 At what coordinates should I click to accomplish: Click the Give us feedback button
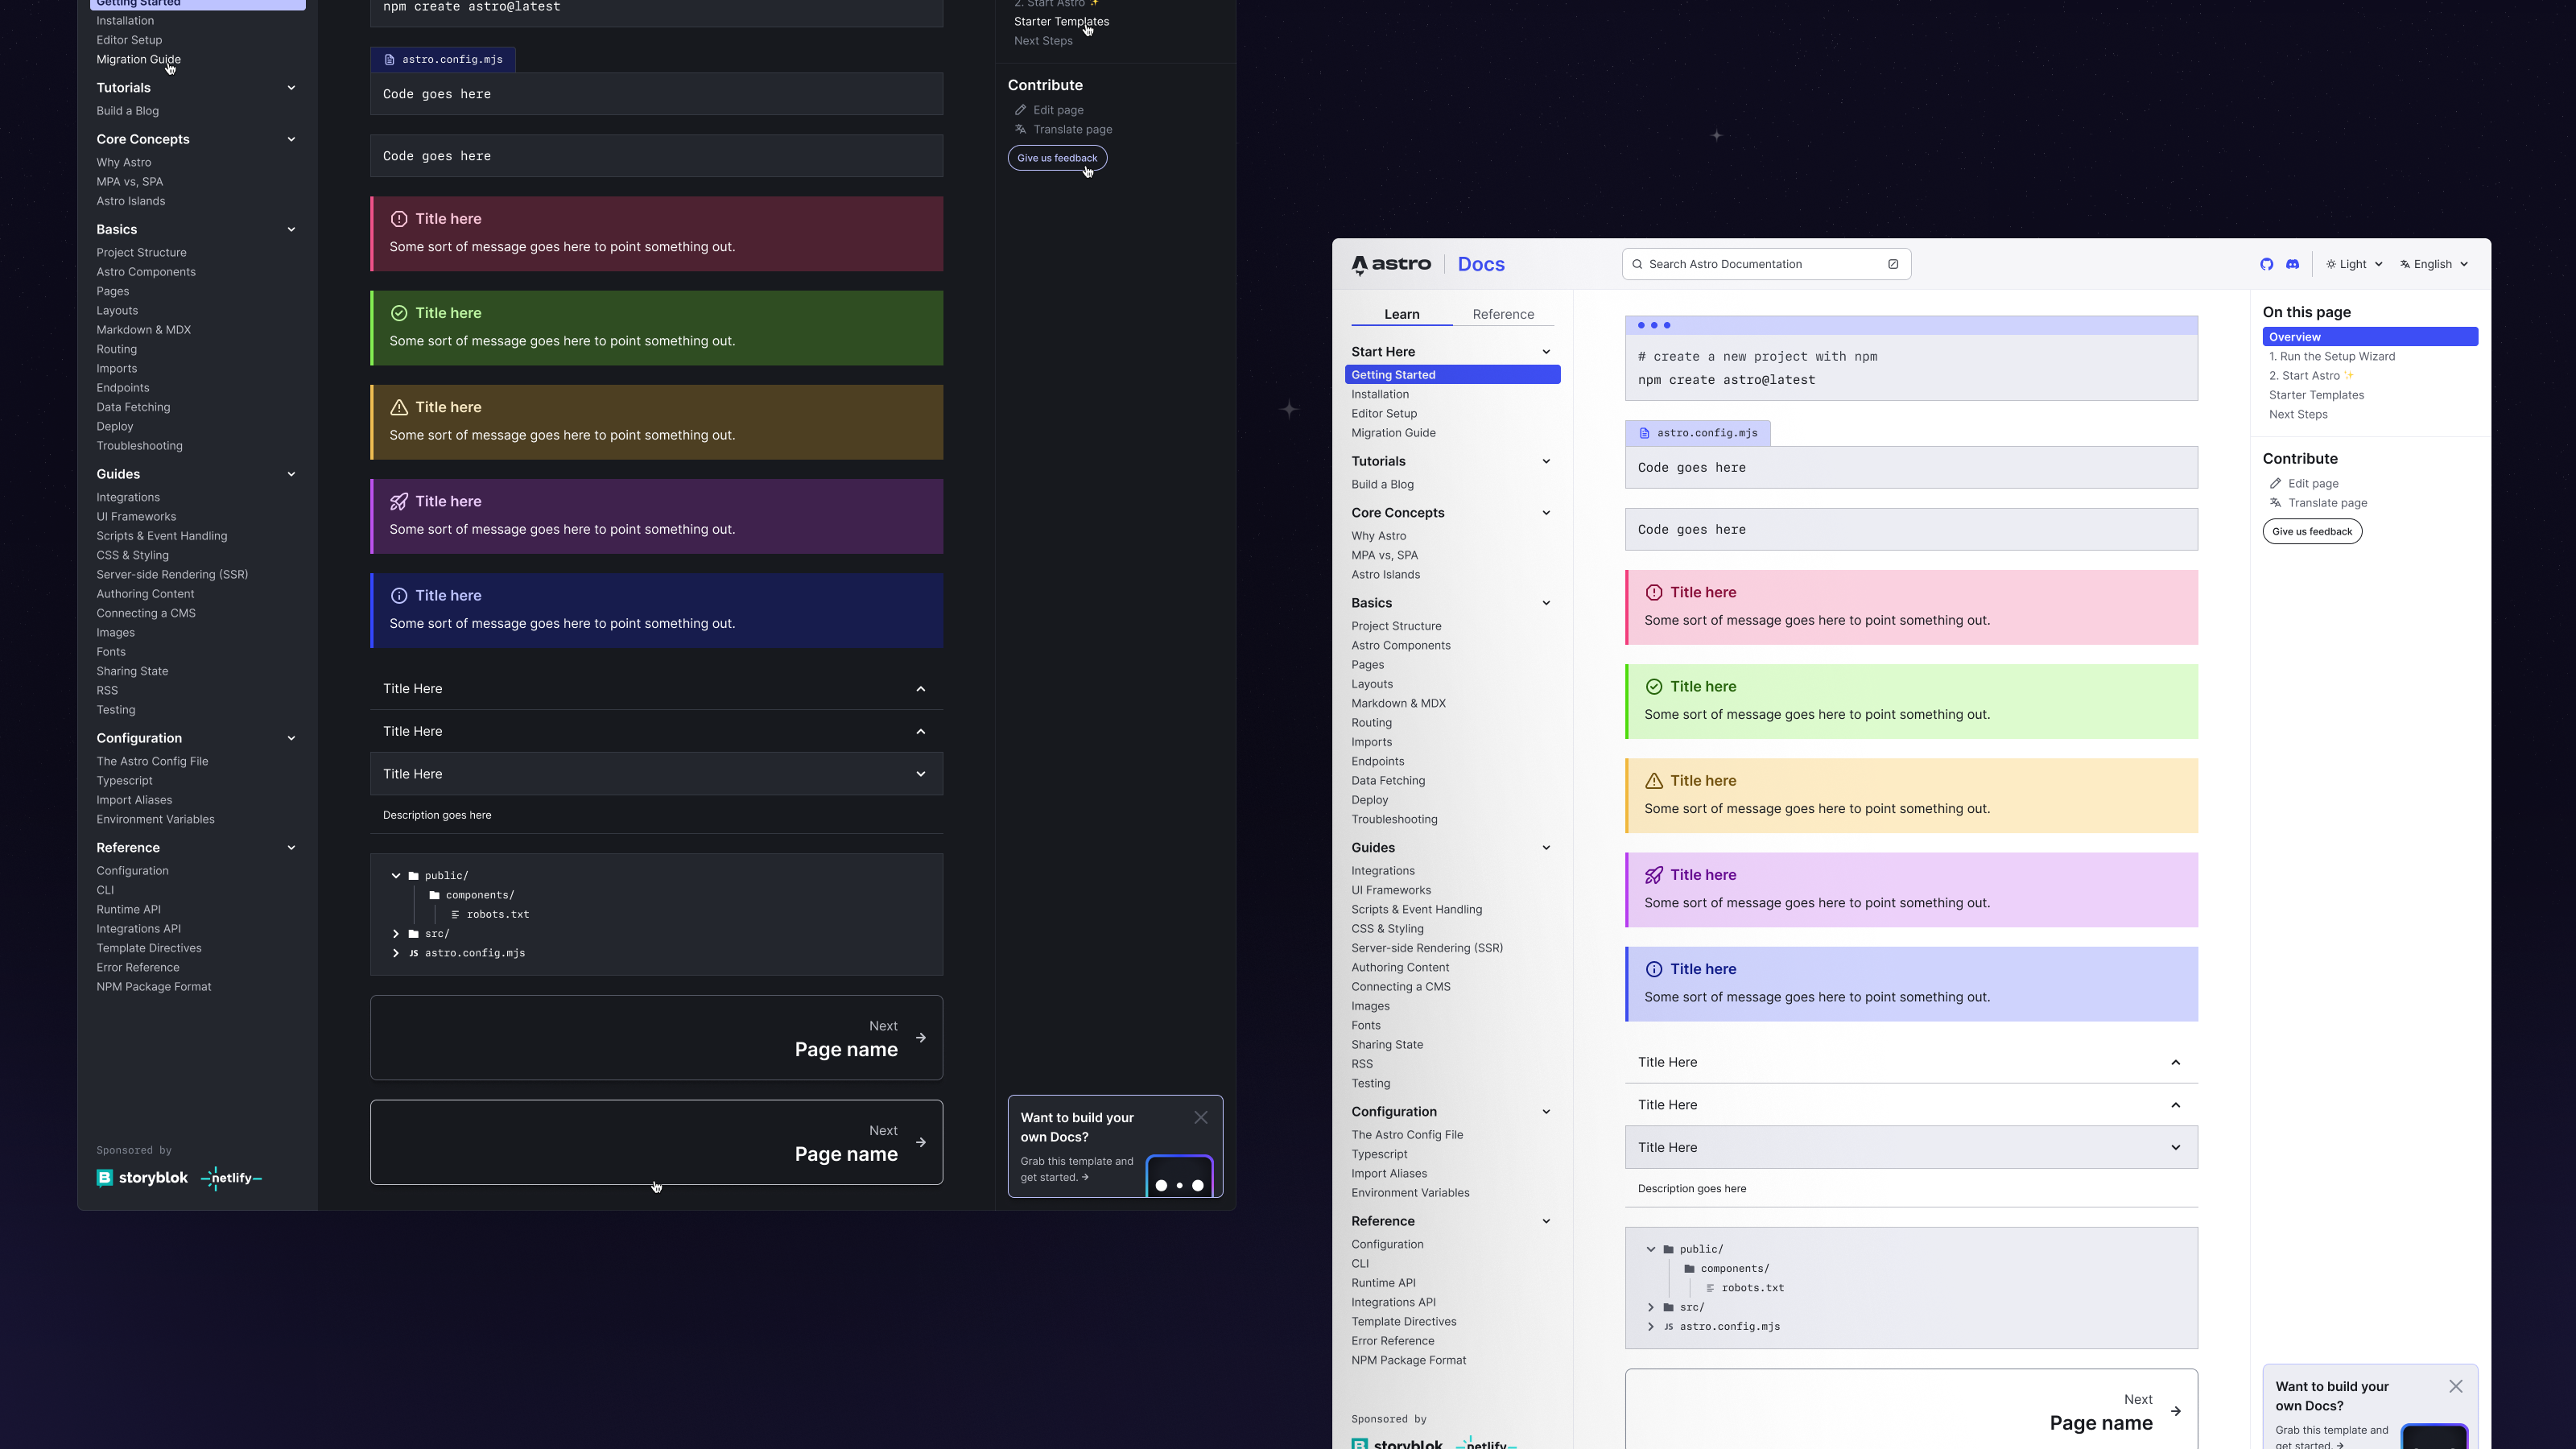tap(2311, 531)
